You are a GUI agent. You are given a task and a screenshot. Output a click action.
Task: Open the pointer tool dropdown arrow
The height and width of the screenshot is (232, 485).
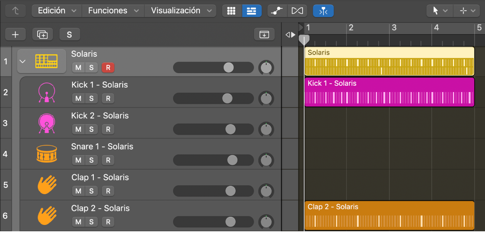(445, 10)
